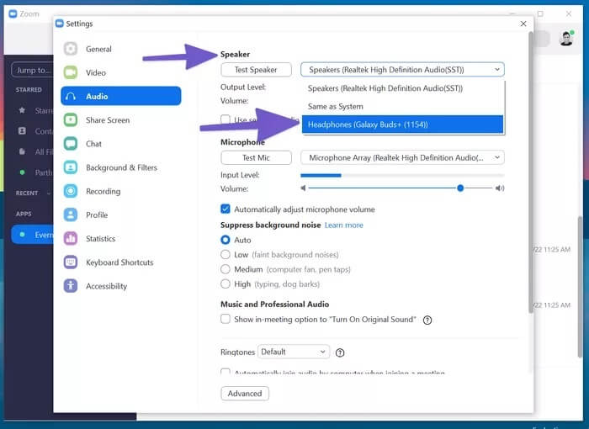Viewport: 589px width, 429px height.
Task: Click the Zoom chat window scrollbar
Action: 581,288
